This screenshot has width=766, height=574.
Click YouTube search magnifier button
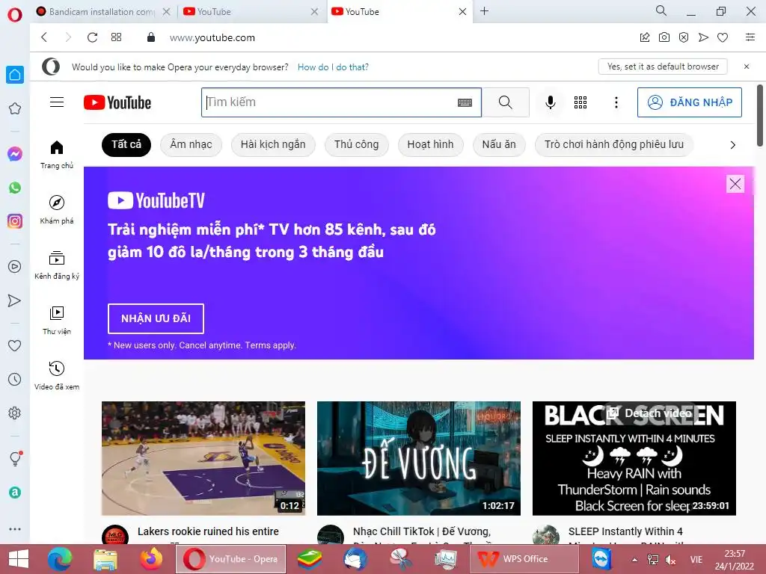click(506, 102)
